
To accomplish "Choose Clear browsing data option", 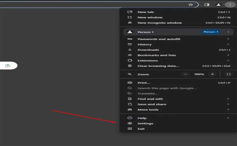I will click(158, 66).
